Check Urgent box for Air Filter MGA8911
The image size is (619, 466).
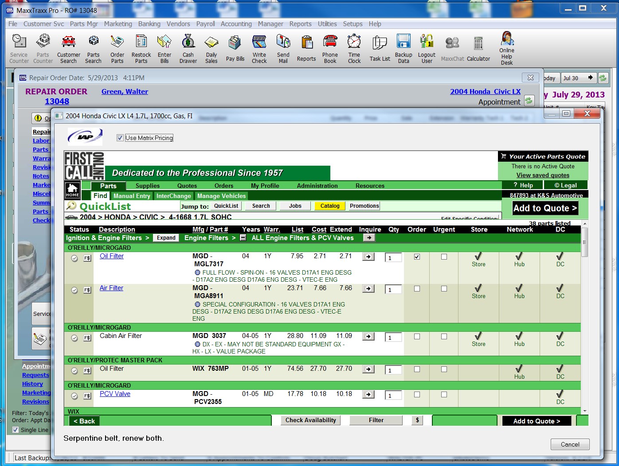[444, 289]
